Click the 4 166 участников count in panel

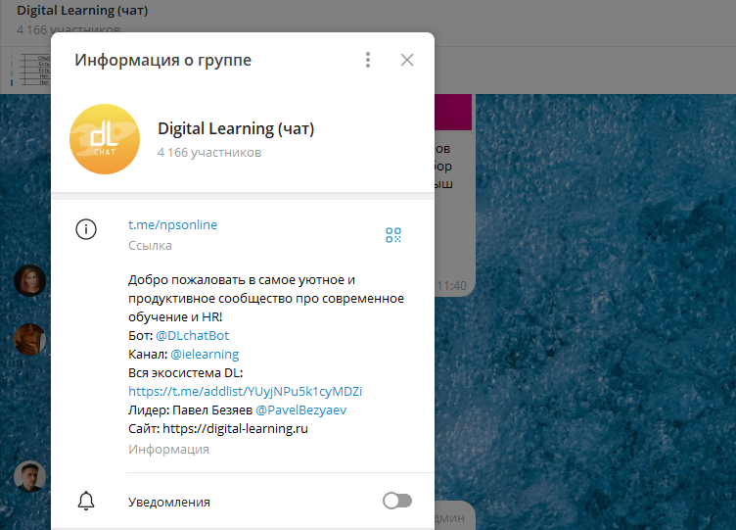[x=208, y=153]
